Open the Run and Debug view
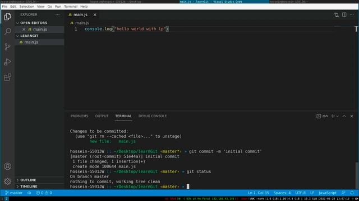359x201 pixels. [x=7, y=62]
